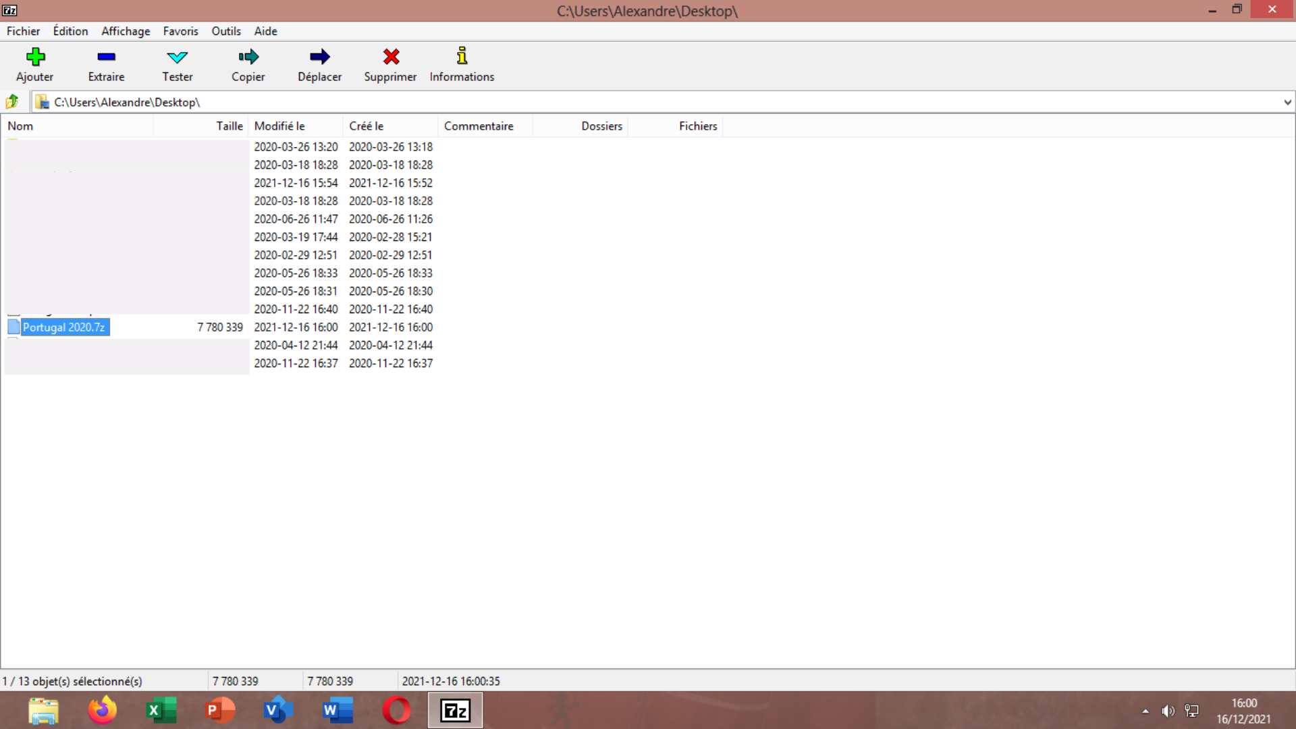Viewport: 1296px width, 729px height.
Task: Open the Outils menu
Action: pos(225,31)
